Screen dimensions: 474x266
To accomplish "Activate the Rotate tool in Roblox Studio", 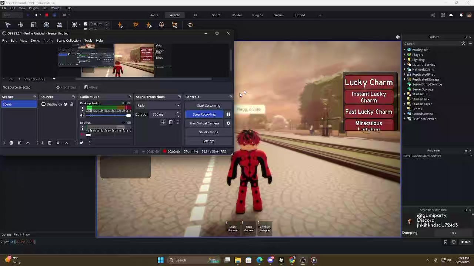I will tap(46, 25).
